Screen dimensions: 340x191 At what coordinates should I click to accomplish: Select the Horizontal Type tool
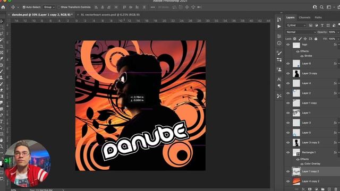(2, 121)
